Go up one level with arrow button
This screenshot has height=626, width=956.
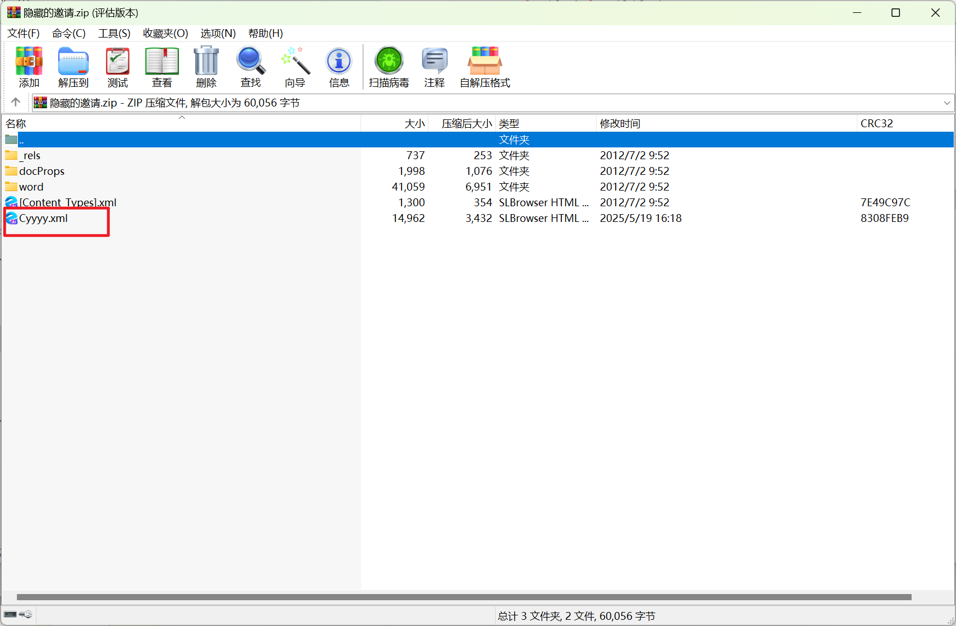coord(16,102)
